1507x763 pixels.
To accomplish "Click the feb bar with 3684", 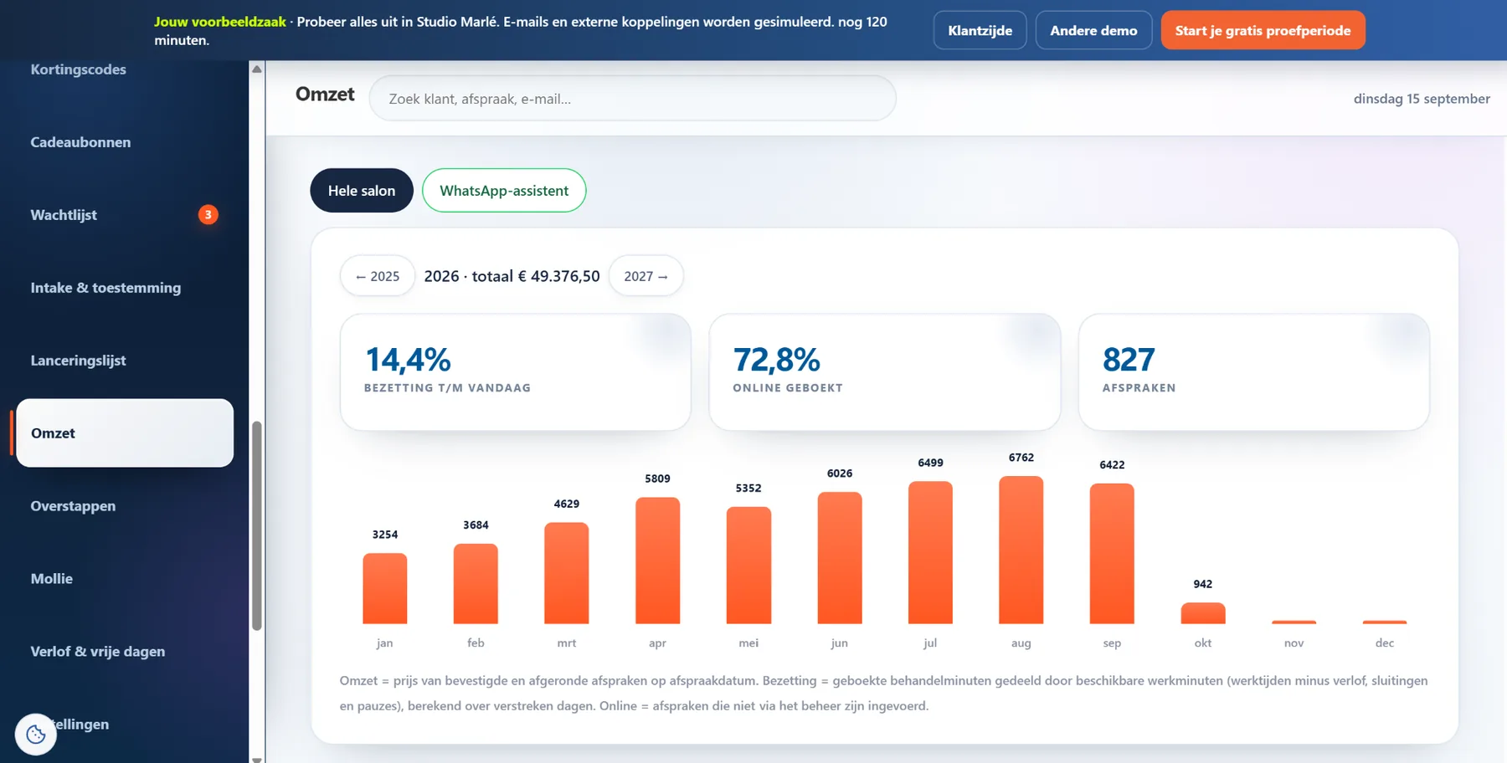I will pyautogui.click(x=476, y=584).
